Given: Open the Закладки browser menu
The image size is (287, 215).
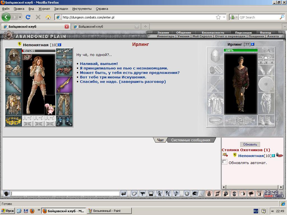Looking at the screenshot, I should [61, 9].
